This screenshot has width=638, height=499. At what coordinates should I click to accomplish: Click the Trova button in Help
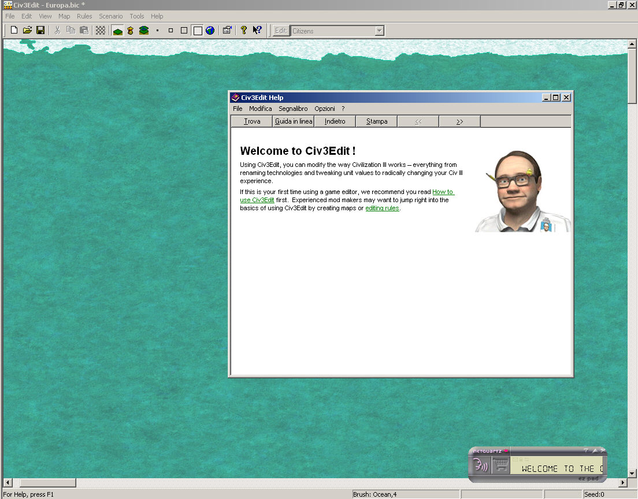(x=252, y=121)
